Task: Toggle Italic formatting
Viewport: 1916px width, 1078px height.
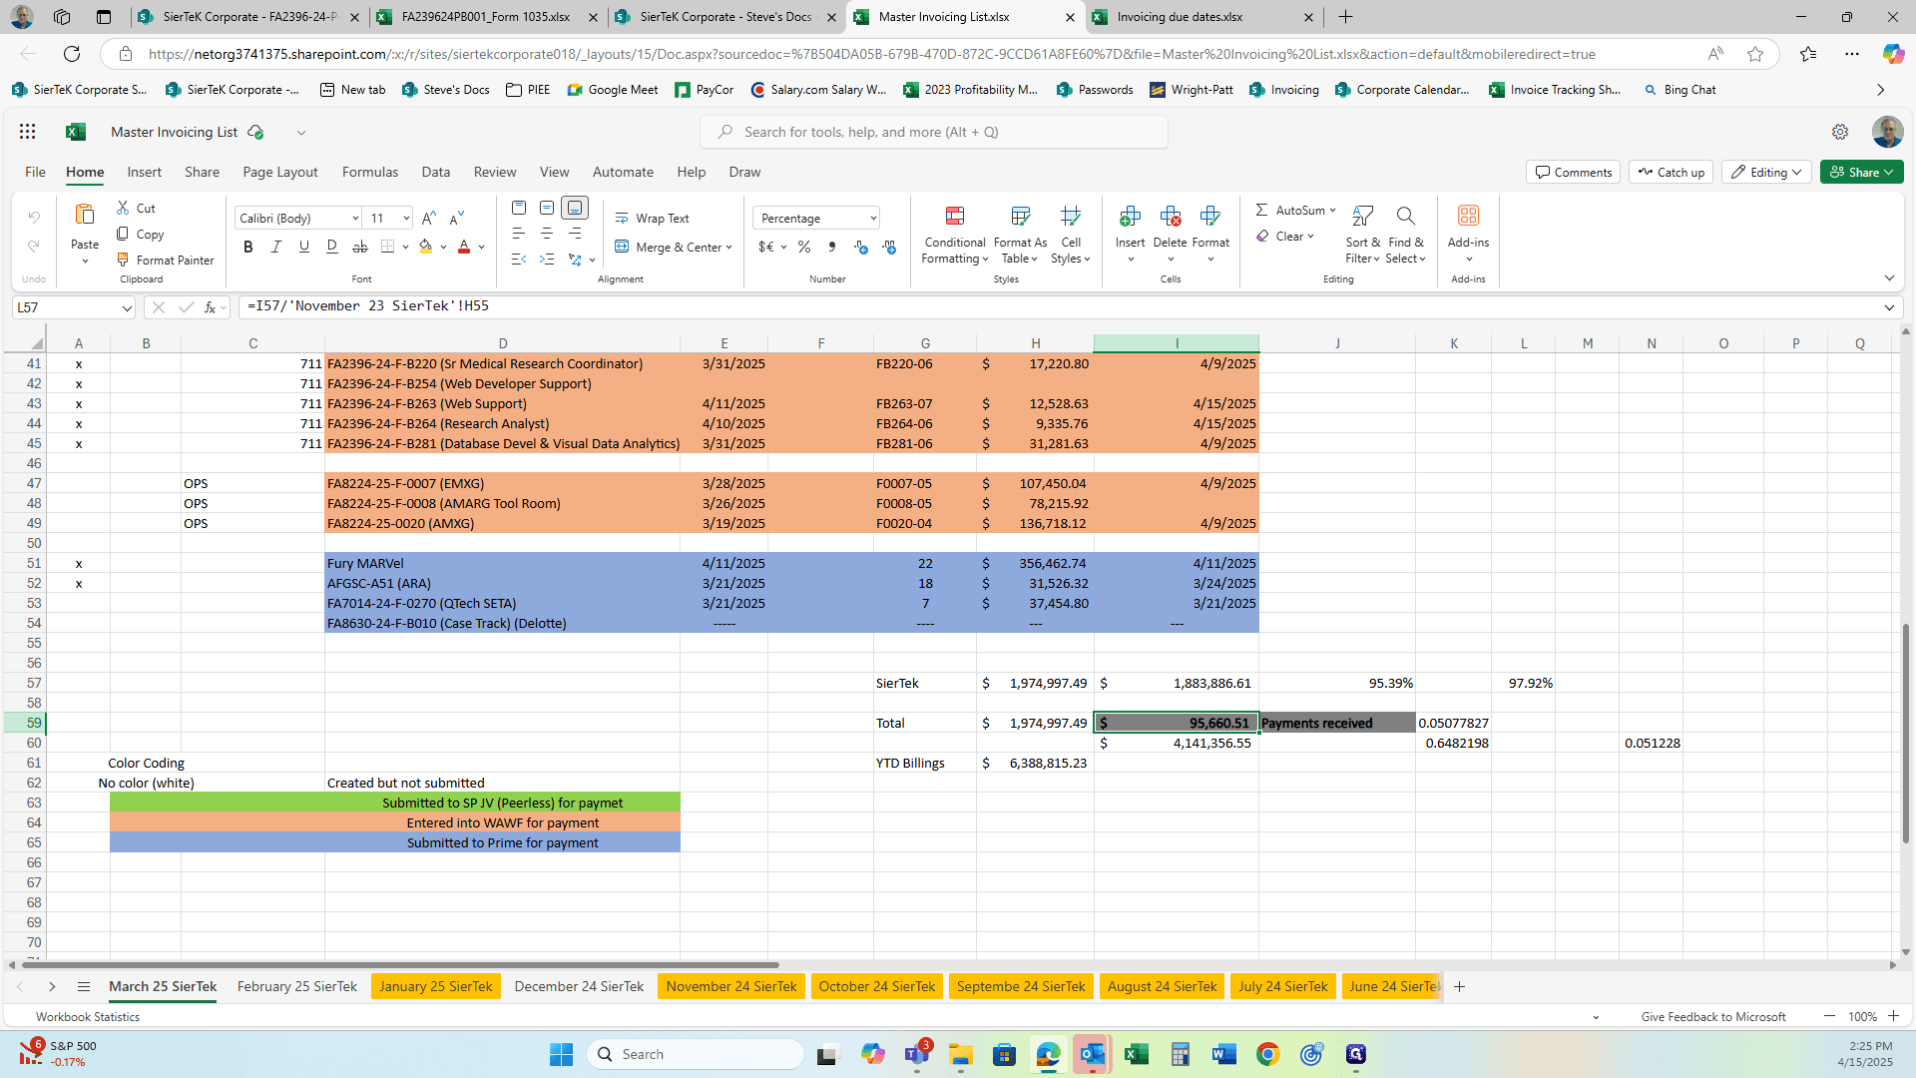Action: (276, 247)
